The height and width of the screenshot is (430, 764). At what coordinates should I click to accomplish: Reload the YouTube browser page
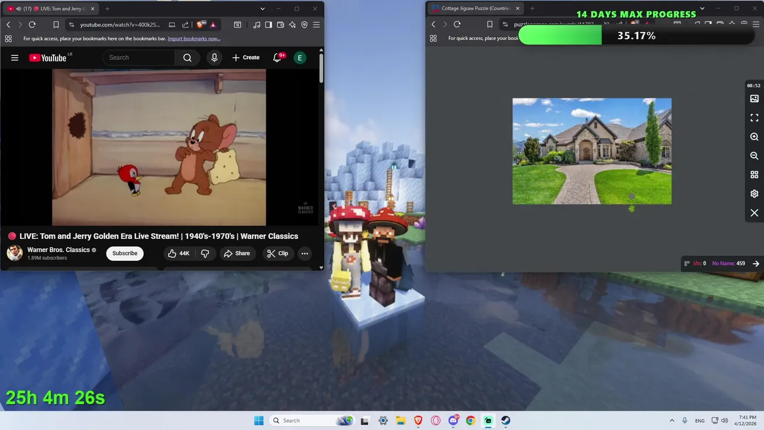(32, 24)
